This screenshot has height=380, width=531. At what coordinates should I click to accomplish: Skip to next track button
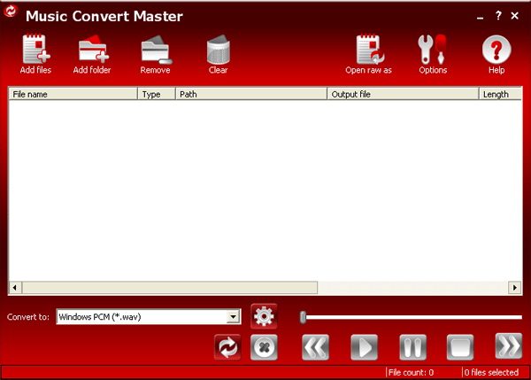509,345
